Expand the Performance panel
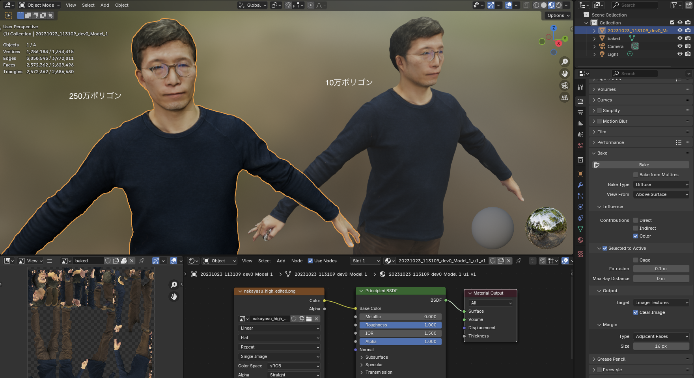 tap(610, 142)
